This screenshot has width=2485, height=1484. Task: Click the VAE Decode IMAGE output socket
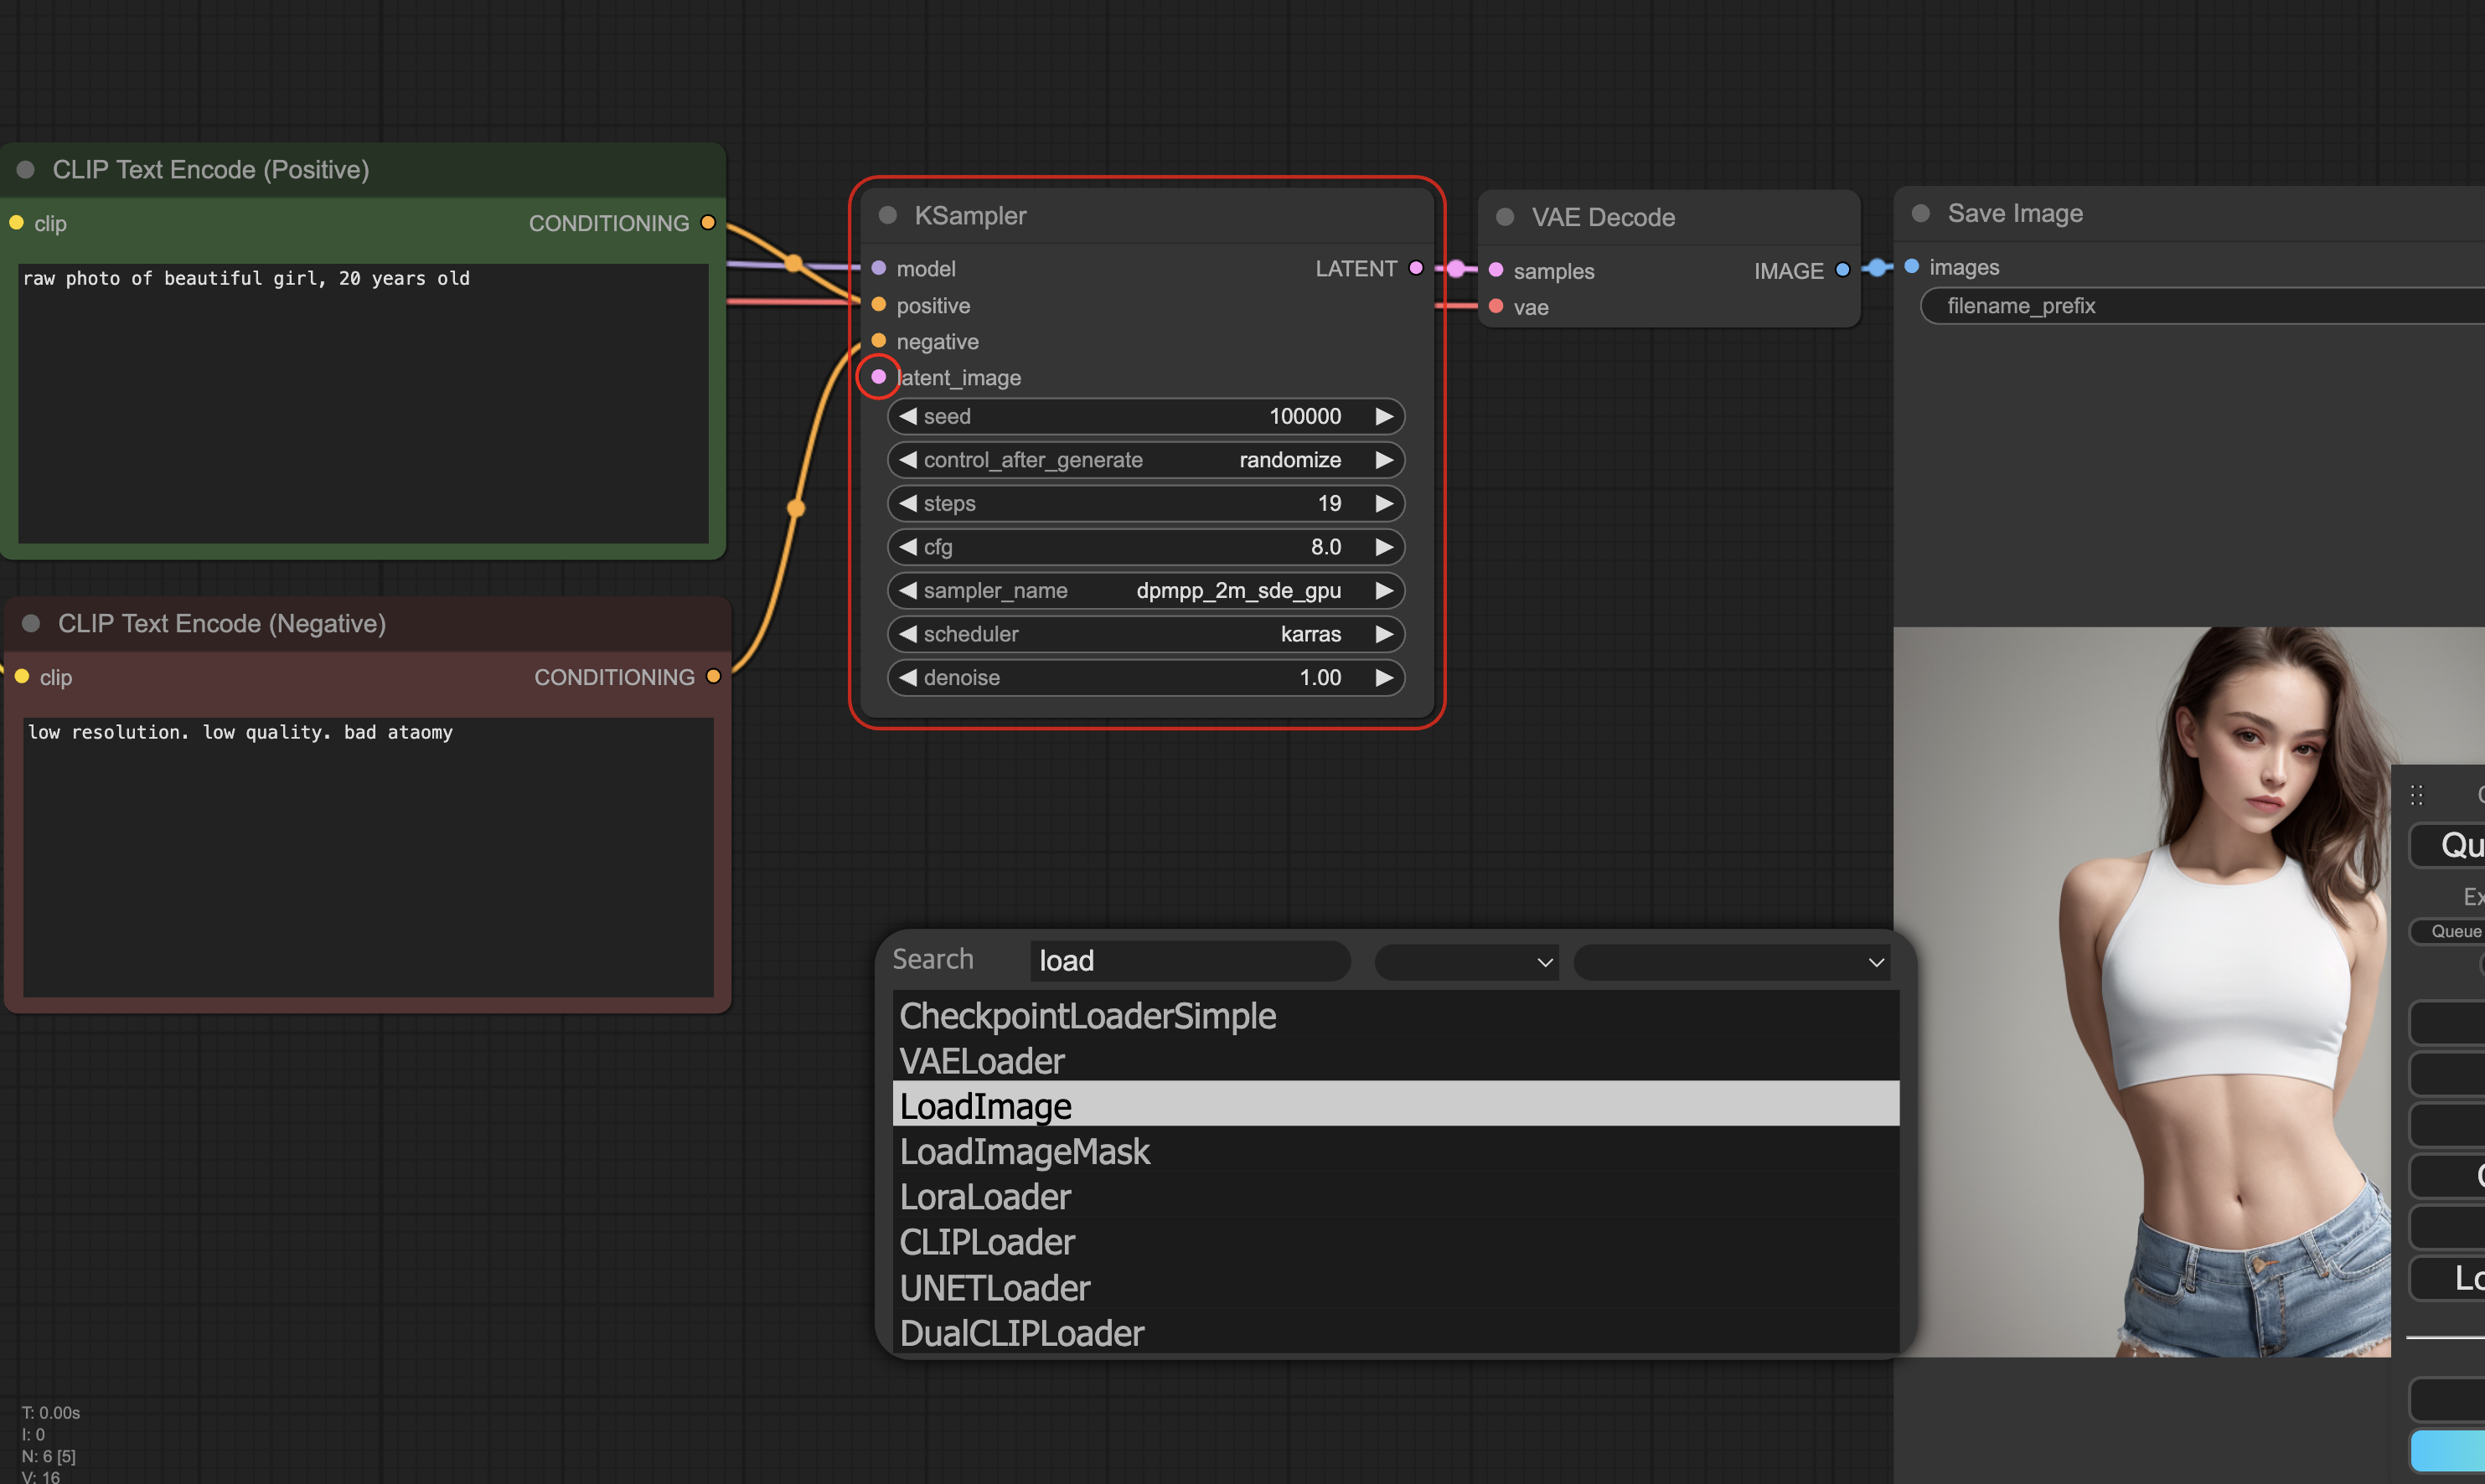pos(1842,270)
